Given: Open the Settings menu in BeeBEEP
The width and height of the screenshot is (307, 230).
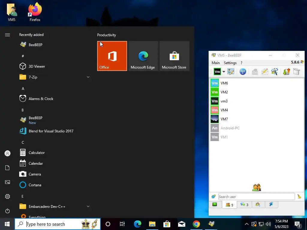Looking at the screenshot, I should click(230, 63).
